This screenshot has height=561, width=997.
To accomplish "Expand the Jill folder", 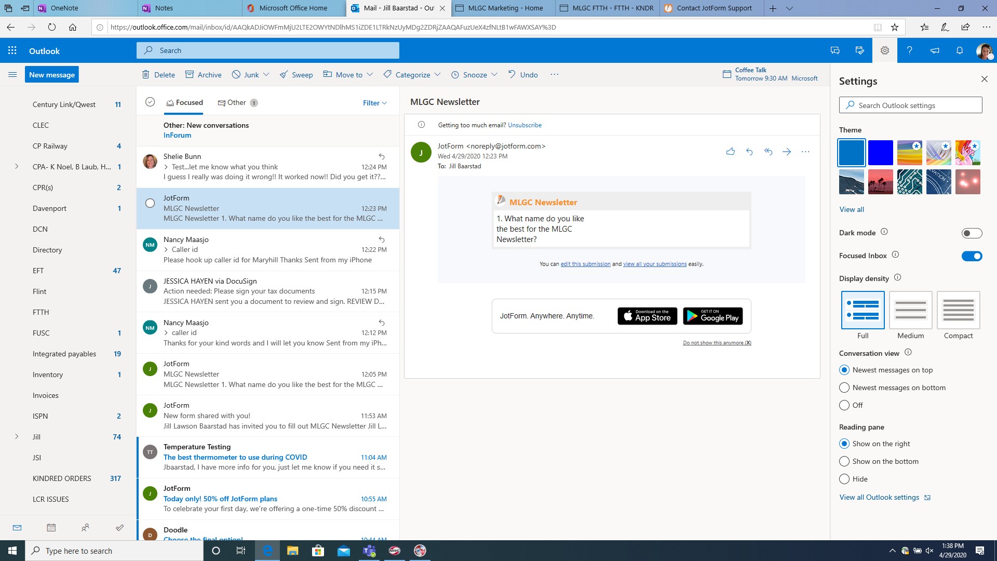I will point(17,437).
